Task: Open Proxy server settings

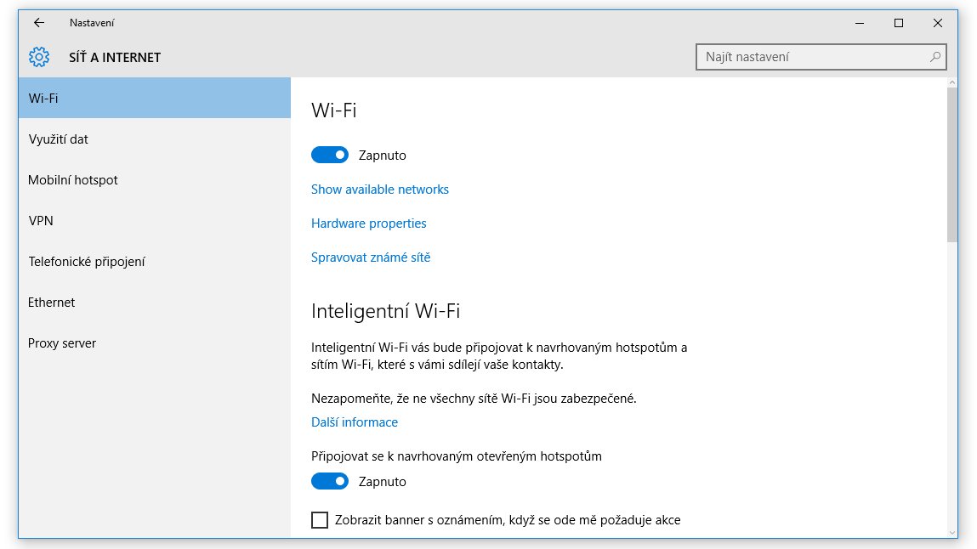Action: [x=155, y=343]
